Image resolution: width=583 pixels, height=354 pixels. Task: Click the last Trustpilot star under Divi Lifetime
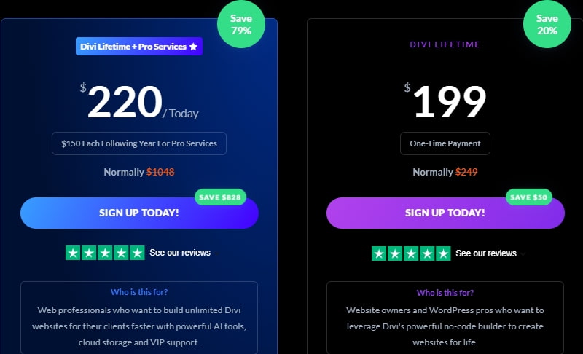pyautogui.click(x=443, y=253)
